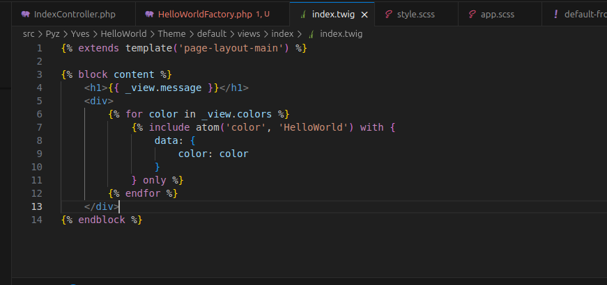Viewport: 607px width, 285px height.
Task: Close the index.twig tab
Action: pos(364,15)
